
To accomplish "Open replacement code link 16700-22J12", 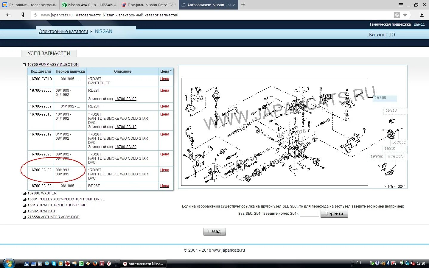I will point(125,127).
